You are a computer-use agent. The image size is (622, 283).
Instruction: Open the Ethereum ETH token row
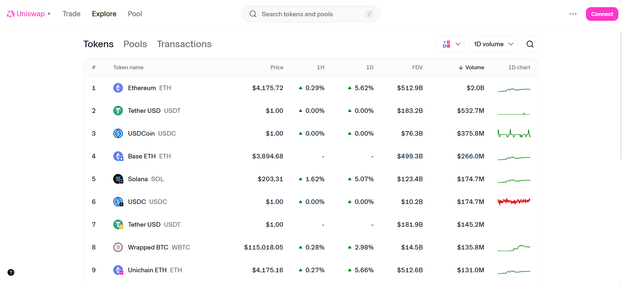pos(311,88)
